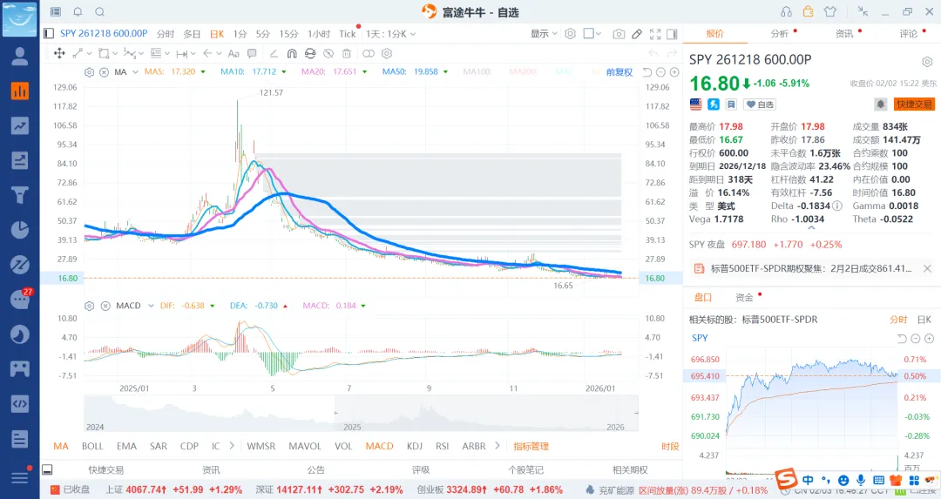The image size is (941, 499).
Task: Switch to the 资金 tab
Action: pyautogui.click(x=744, y=298)
